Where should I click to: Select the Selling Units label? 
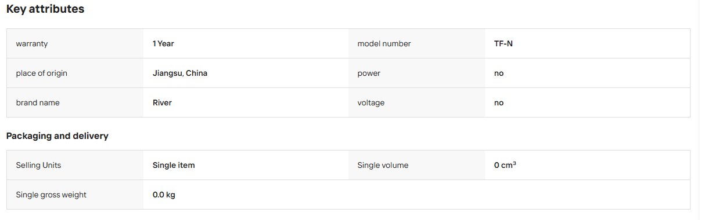(x=38, y=166)
